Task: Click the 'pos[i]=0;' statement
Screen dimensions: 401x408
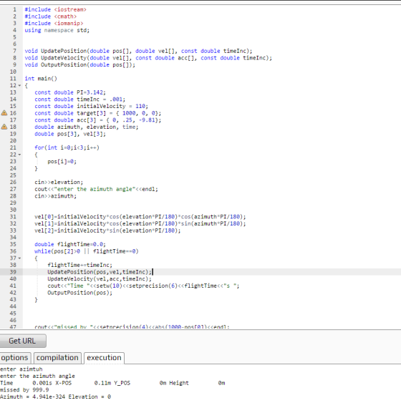Action: tap(62, 162)
